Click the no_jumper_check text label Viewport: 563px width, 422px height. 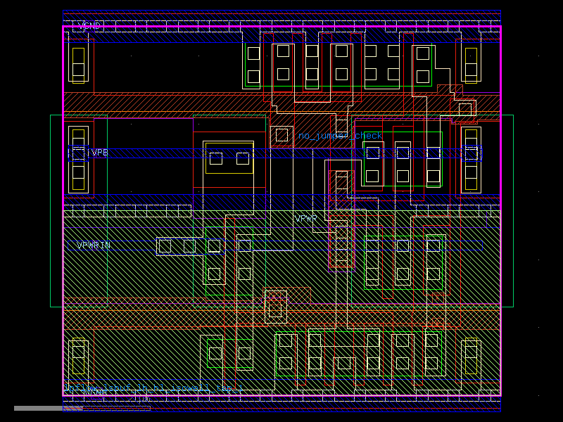point(341,136)
